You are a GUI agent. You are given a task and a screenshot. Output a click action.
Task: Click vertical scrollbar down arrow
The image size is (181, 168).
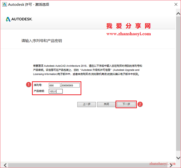click(x=178, y=158)
